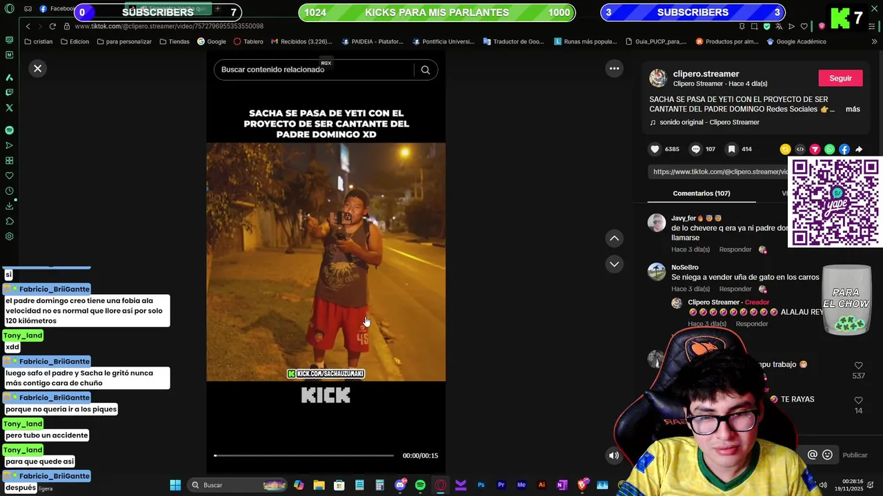
Task: Open the 'Edicion' bookmarks folder
Action: pyautogui.click(x=75, y=41)
